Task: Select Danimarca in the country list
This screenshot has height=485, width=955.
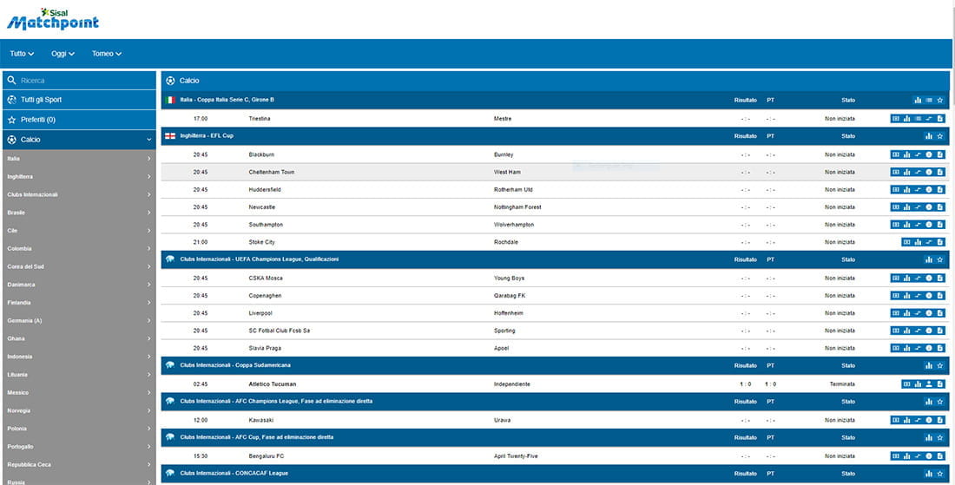Action: coord(79,285)
